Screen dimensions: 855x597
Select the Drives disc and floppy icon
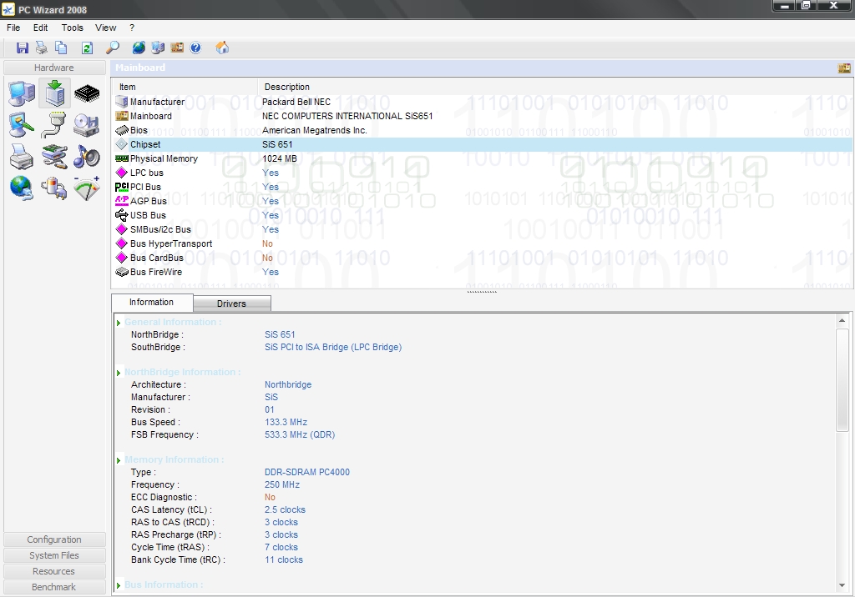[87, 125]
